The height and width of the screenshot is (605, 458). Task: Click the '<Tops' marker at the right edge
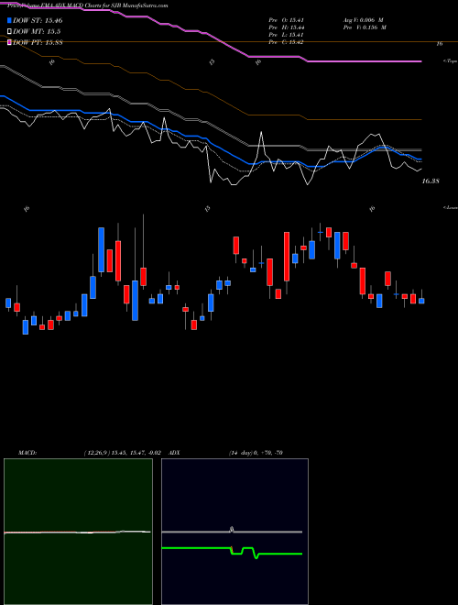click(x=450, y=61)
